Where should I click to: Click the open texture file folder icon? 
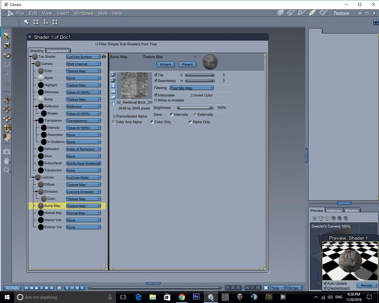pyautogui.click(x=113, y=75)
